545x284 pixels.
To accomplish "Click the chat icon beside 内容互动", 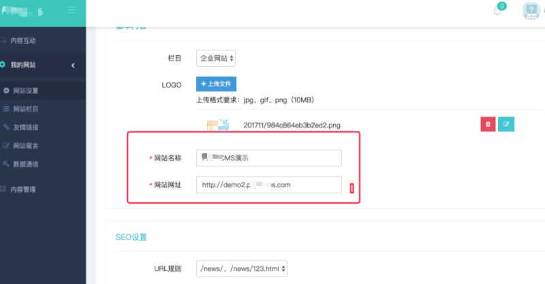I will pyautogui.click(x=3, y=40).
